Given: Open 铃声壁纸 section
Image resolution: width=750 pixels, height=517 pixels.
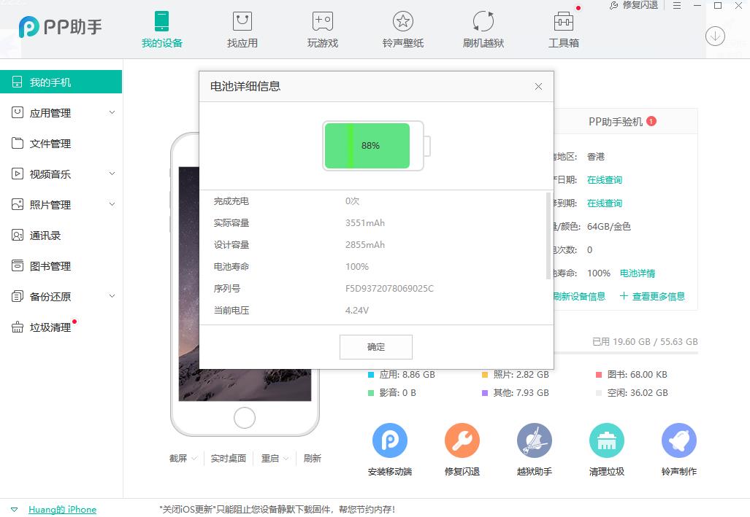Looking at the screenshot, I should [x=402, y=30].
